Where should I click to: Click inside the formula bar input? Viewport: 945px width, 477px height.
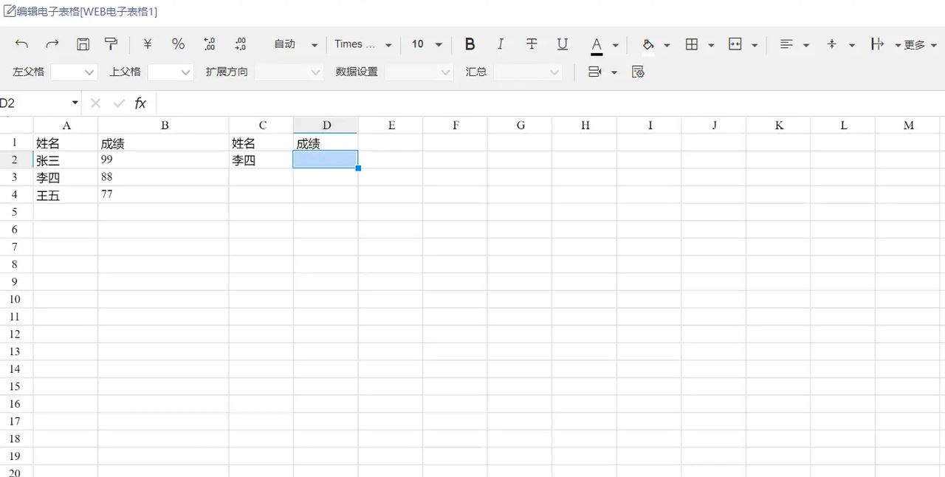coord(550,103)
